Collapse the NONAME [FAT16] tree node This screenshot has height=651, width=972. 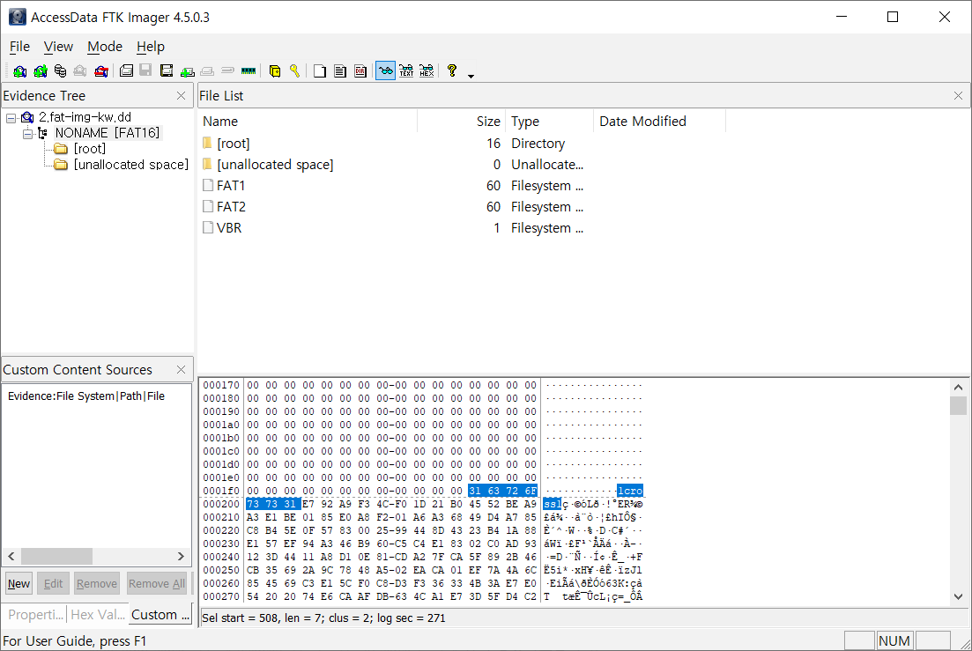(27, 133)
